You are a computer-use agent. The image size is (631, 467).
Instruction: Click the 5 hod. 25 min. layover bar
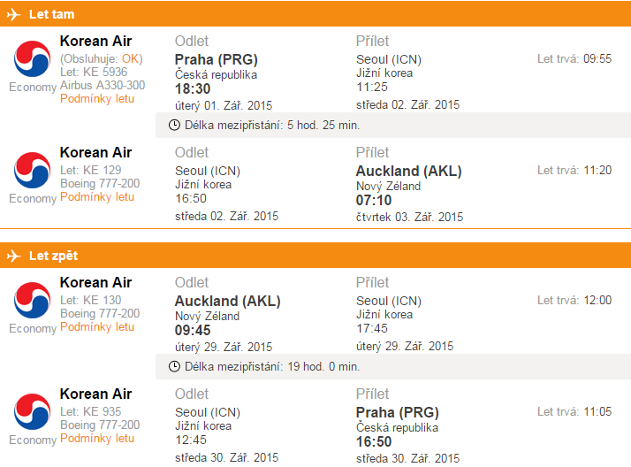click(393, 126)
